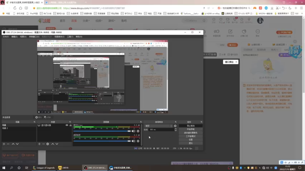This screenshot has height=171, width=305.
Task: Click Exit button in OBS controls
Action: pos(191,143)
